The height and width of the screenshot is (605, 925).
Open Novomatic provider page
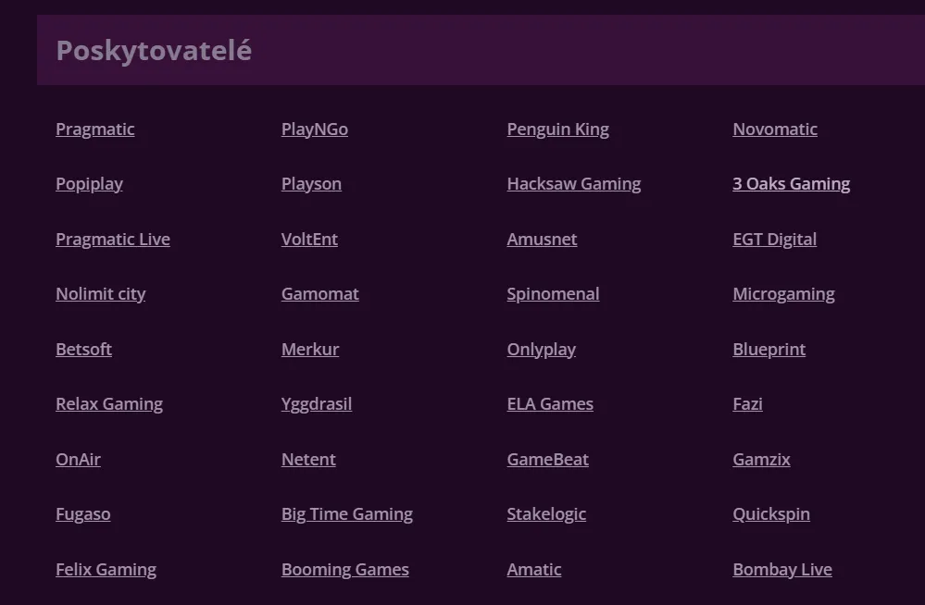(775, 130)
